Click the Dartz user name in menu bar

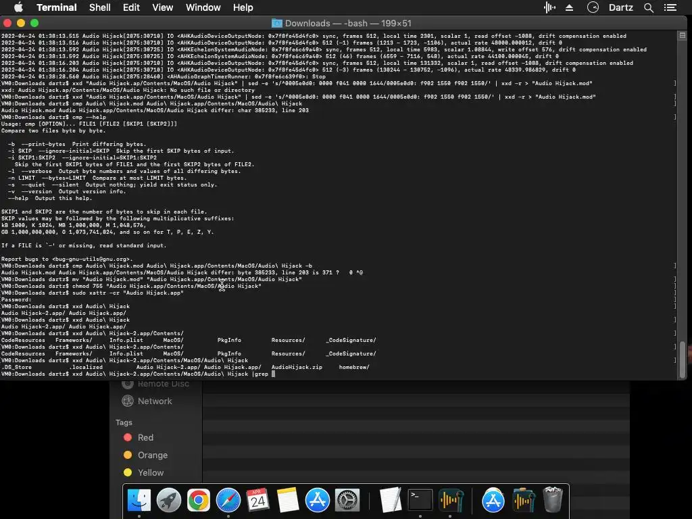[x=621, y=7]
